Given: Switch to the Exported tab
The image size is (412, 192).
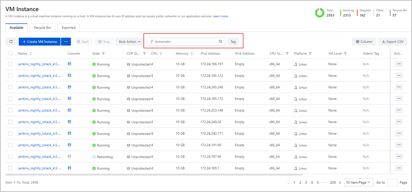Looking at the screenshot, I should tap(68, 27).
